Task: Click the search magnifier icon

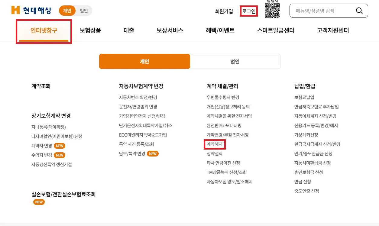Action: [359, 10]
